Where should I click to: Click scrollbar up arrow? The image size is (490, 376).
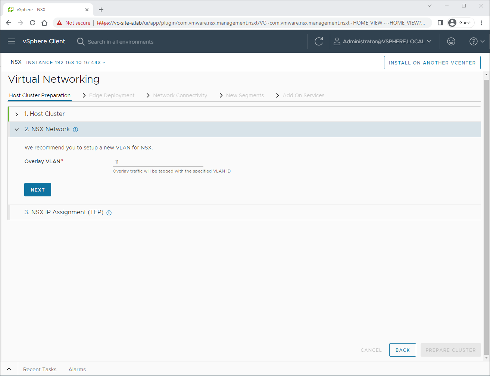(x=486, y=75)
